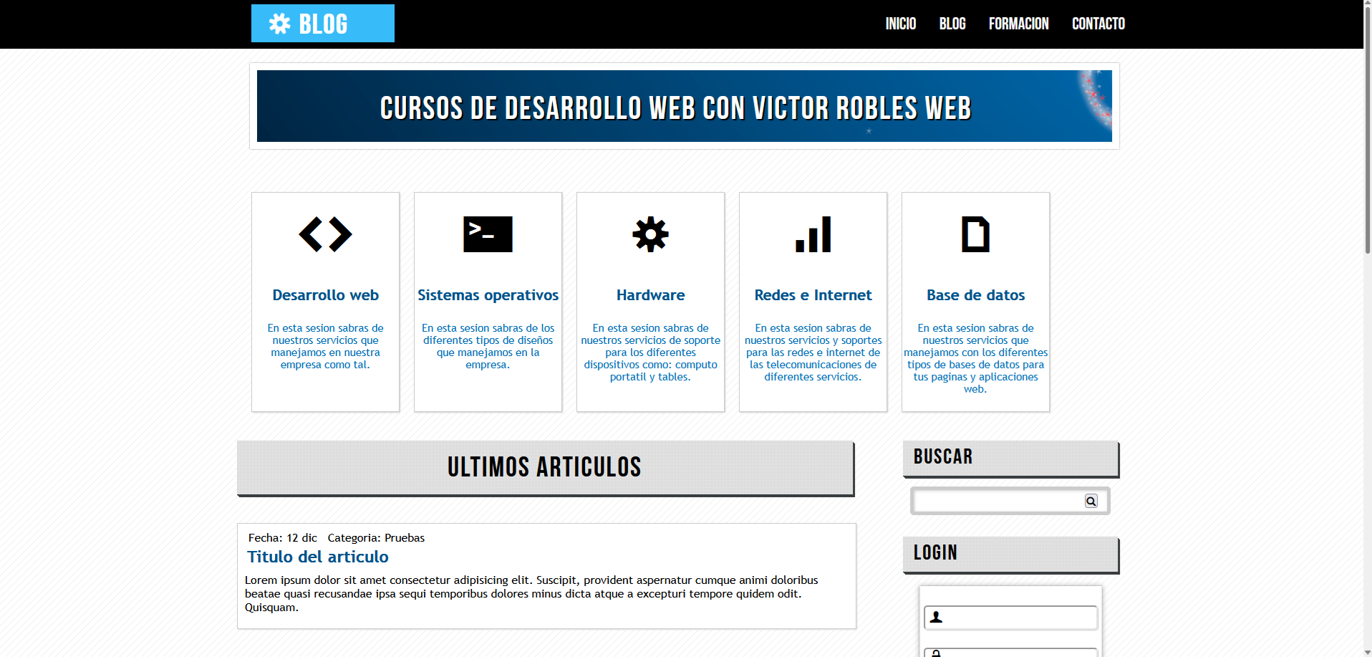Open the BLOG navigation menu item
Screen dimensions: 1372x657
coord(952,24)
